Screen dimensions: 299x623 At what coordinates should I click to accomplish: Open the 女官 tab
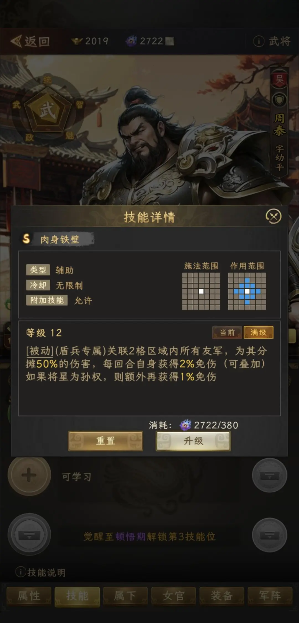[x=173, y=596]
